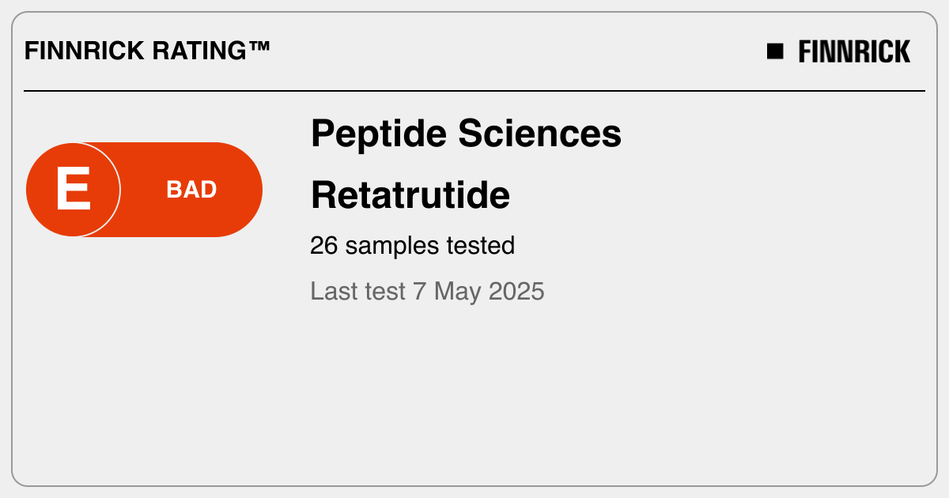The width and height of the screenshot is (949, 498).
Task: Click the black square Finnrick logo icon
Action: click(x=775, y=51)
